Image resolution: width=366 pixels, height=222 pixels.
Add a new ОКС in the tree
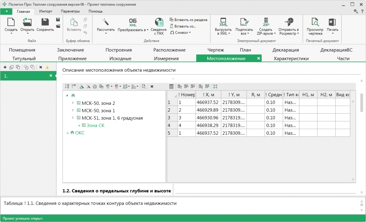click(x=75, y=133)
